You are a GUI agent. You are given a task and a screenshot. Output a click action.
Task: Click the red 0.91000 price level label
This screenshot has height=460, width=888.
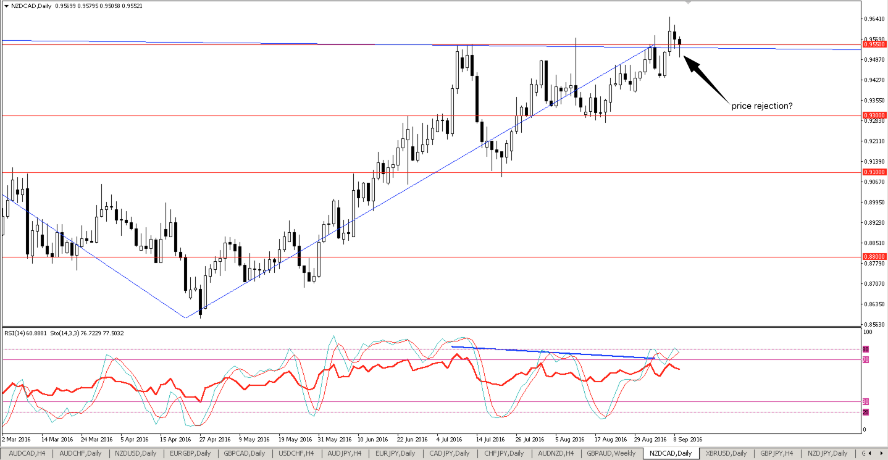874,172
